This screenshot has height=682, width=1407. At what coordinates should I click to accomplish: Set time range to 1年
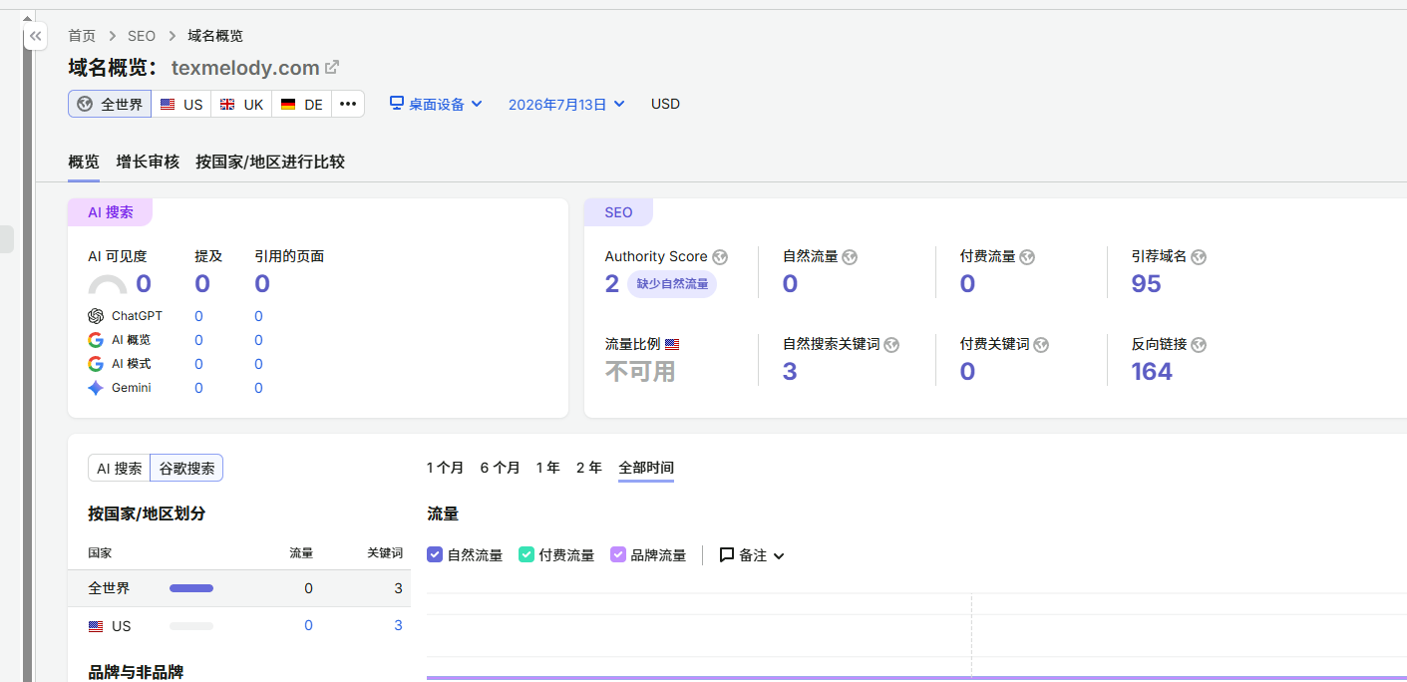point(547,468)
